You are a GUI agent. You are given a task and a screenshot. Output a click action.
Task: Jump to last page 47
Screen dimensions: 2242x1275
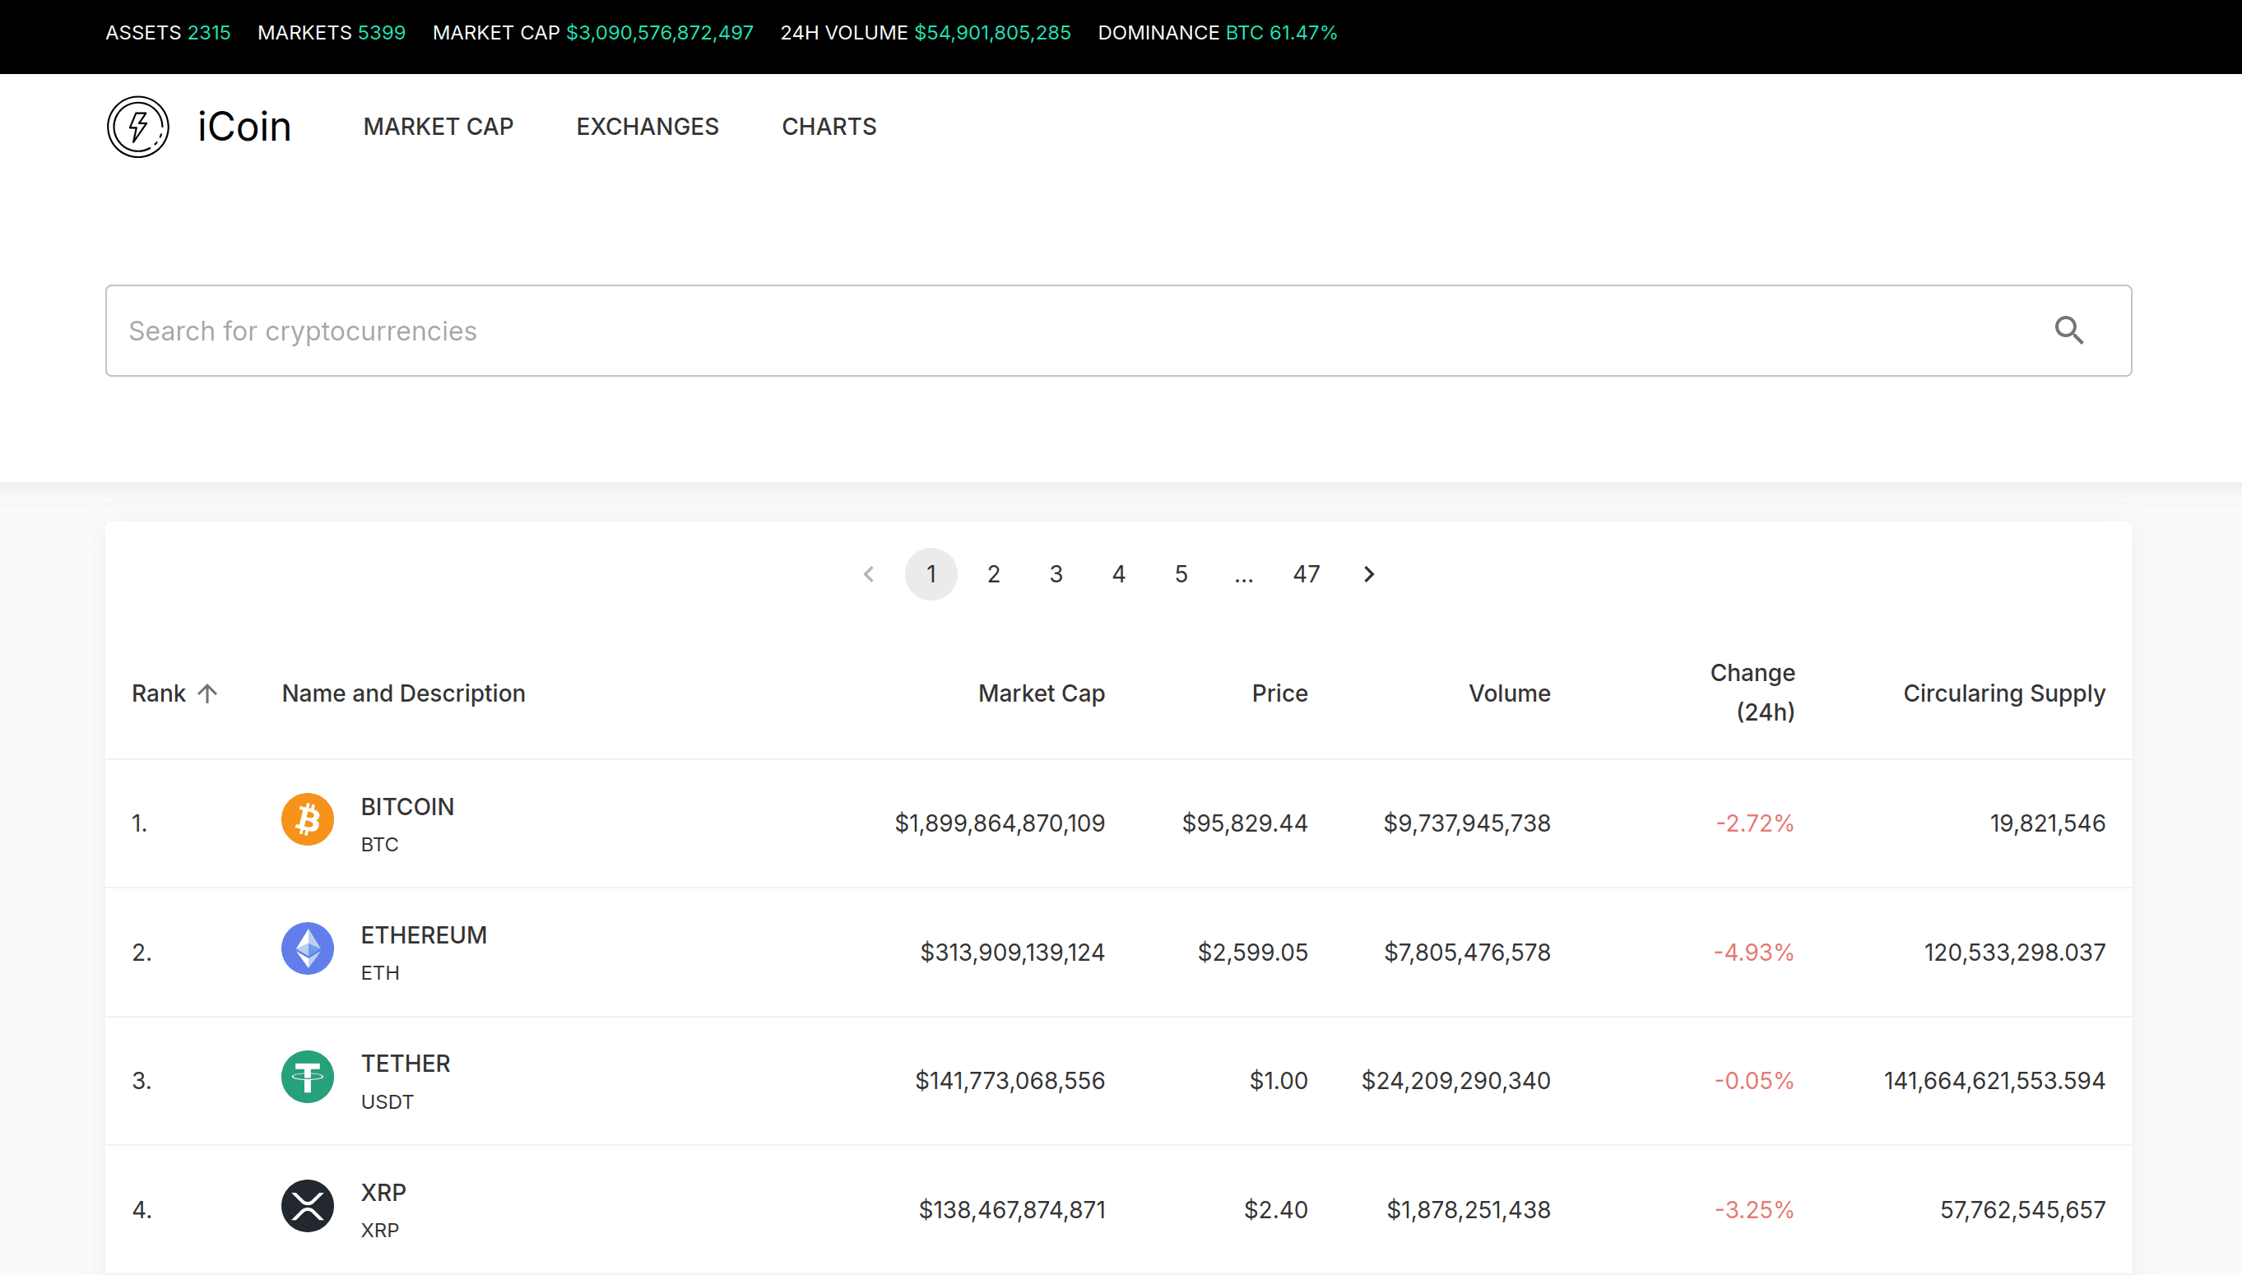click(x=1307, y=574)
